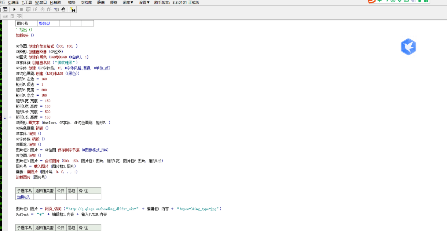Open the T.工具 menu
The width and height of the screenshot is (447, 231).
(x=27, y=3)
